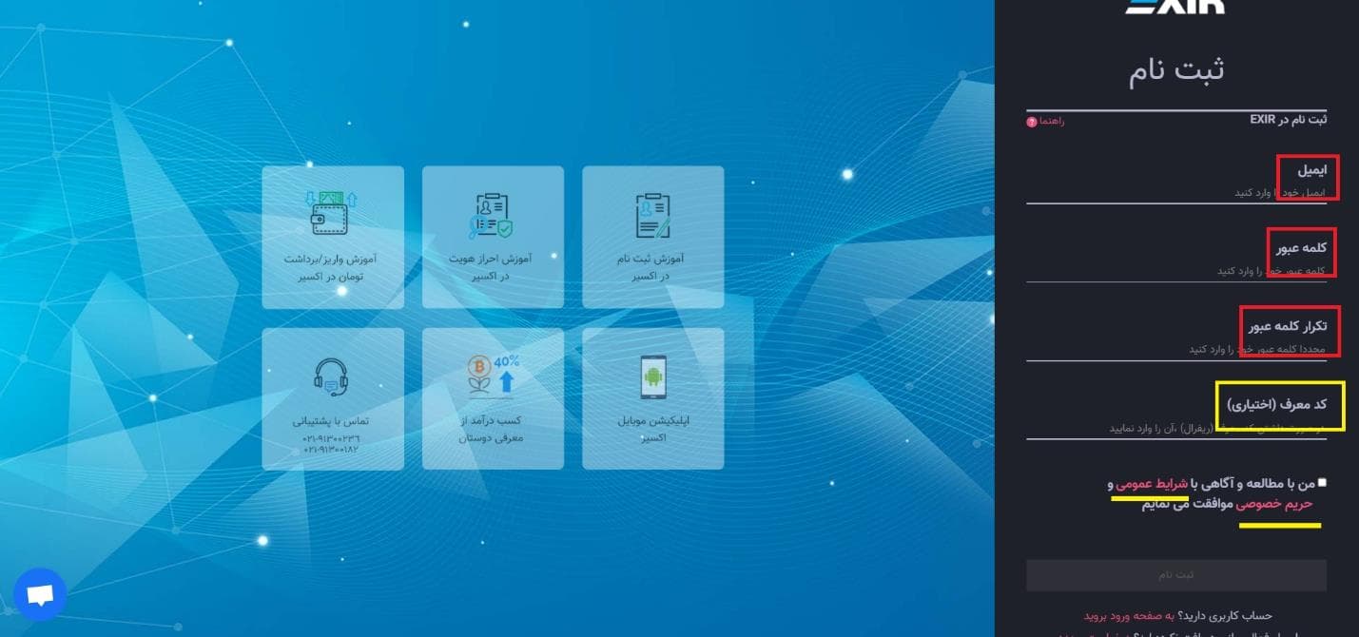The width and height of the screenshot is (1359, 637).
Task: Focus the تکرار کلمه عبور repeat password field
Action: click(x=1176, y=349)
